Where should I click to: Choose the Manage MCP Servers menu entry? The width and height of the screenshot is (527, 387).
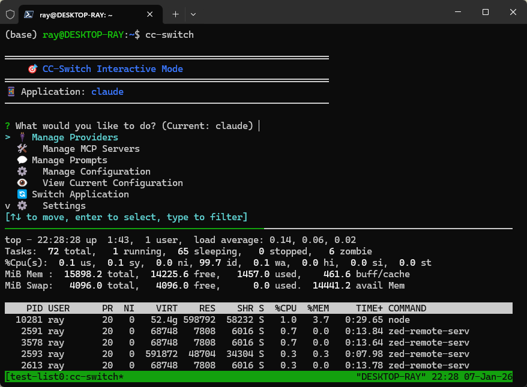[91, 149]
